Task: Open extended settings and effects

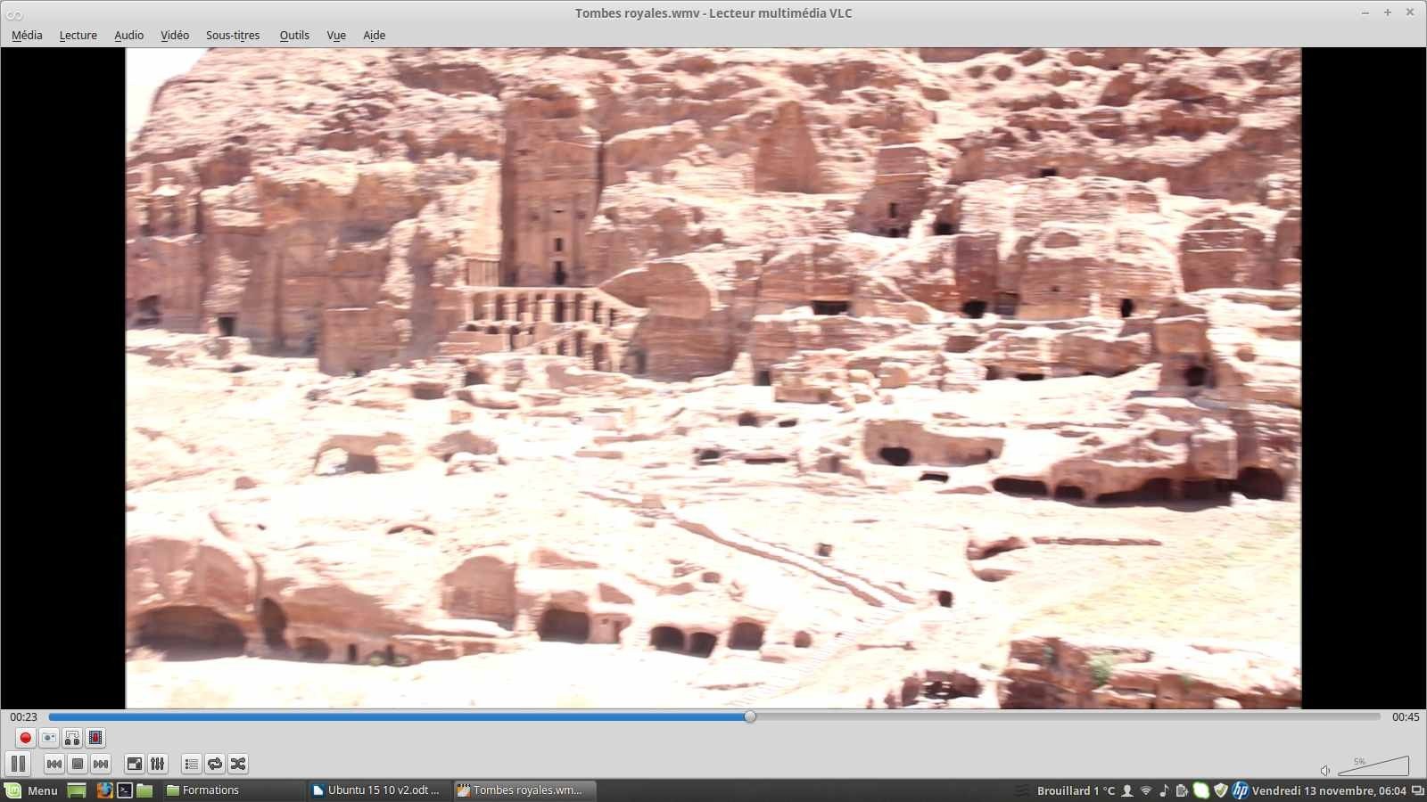Action: pyautogui.click(x=158, y=764)
